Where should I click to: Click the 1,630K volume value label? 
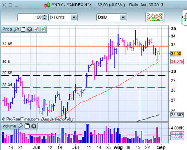177,137
